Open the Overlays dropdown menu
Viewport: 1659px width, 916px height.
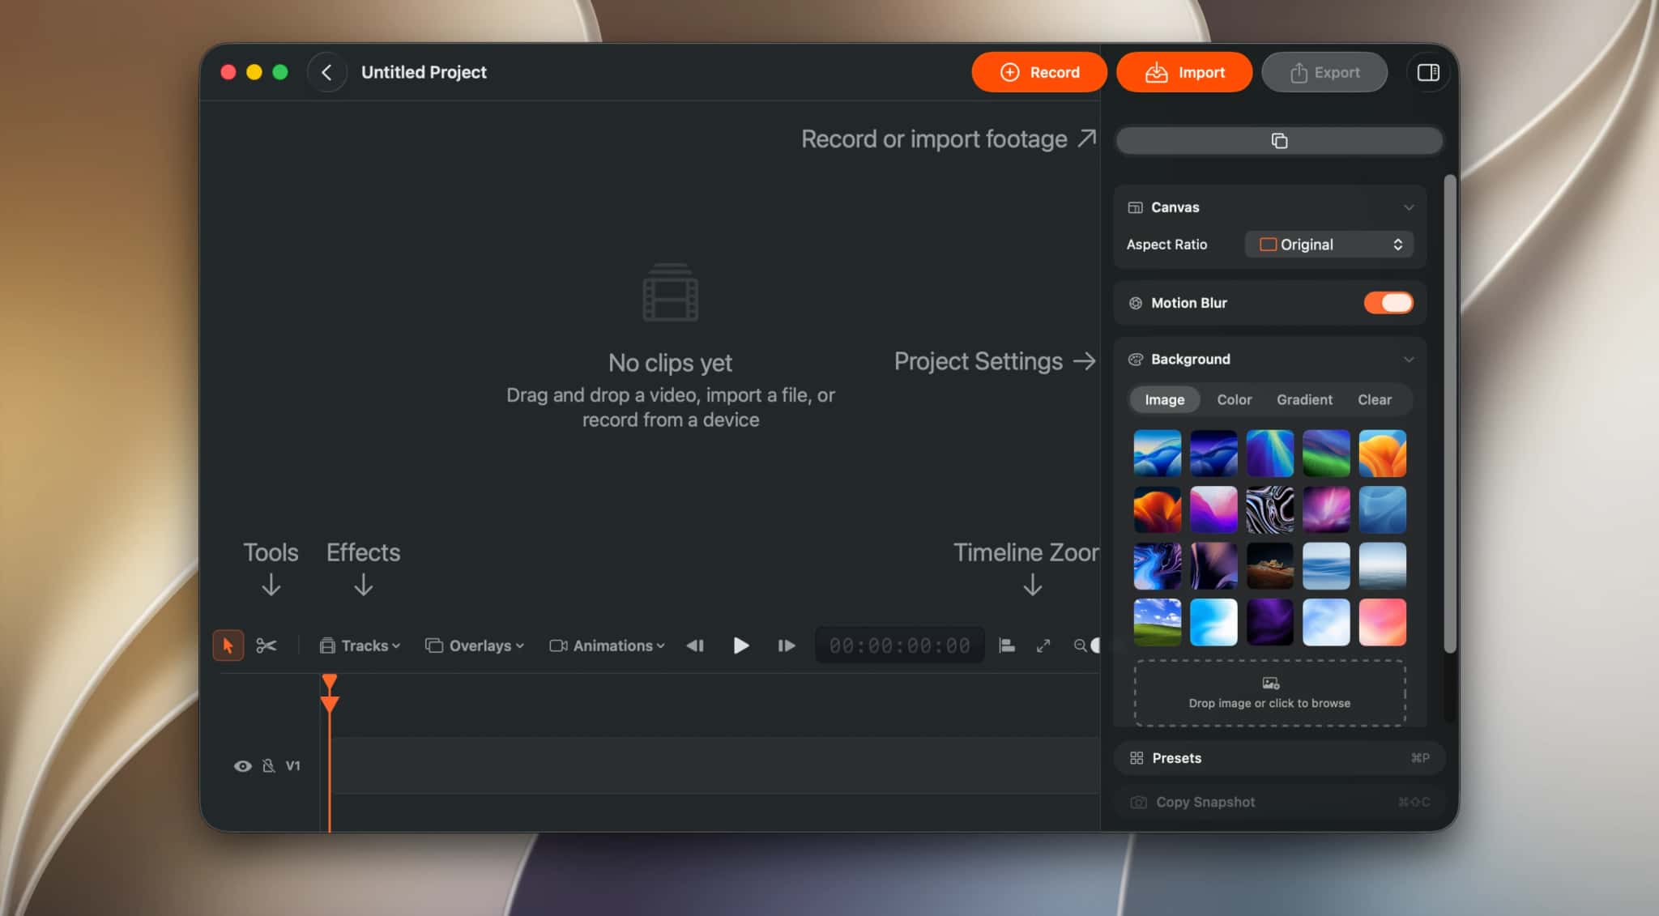point(475,645)
